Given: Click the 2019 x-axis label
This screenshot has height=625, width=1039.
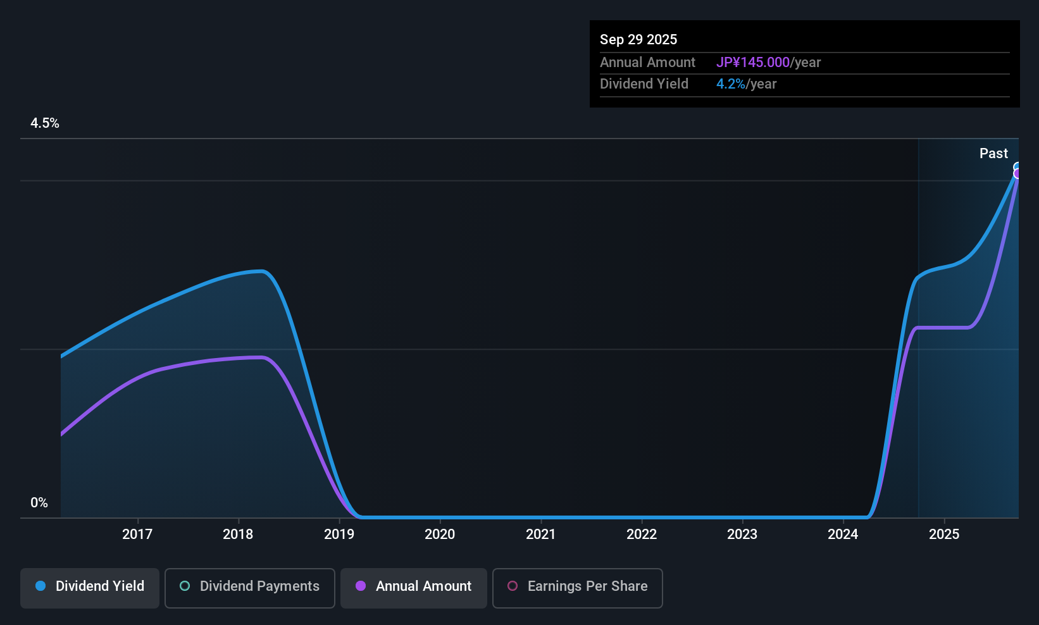Looking at the screenshot, I should click(x=339, y=535).
